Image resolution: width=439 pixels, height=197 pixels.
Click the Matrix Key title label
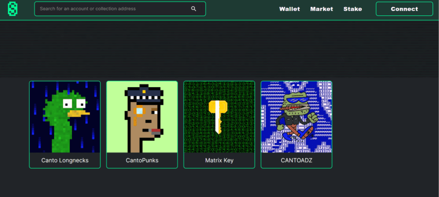point(219,160)
